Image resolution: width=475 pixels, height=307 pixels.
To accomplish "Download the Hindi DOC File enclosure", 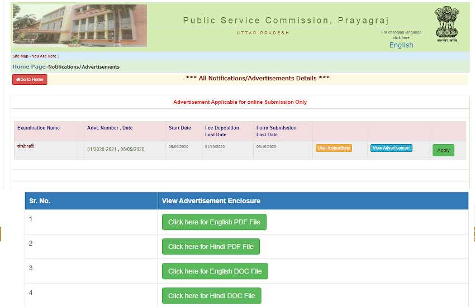I will pos(211,296).
